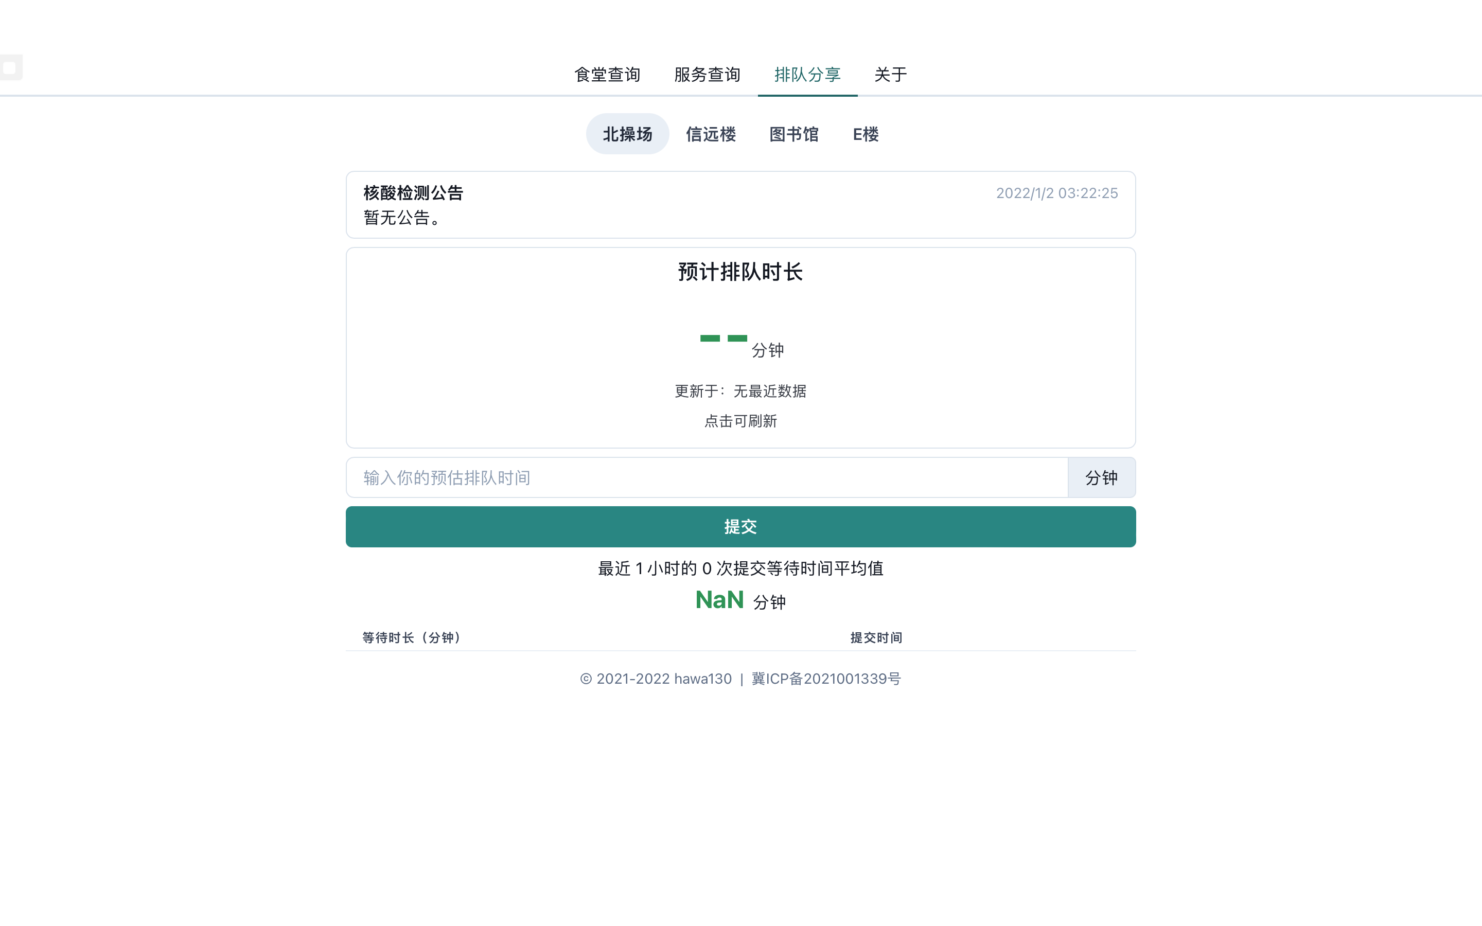Click the 等待时长（分钟）column header

point(411,637)
